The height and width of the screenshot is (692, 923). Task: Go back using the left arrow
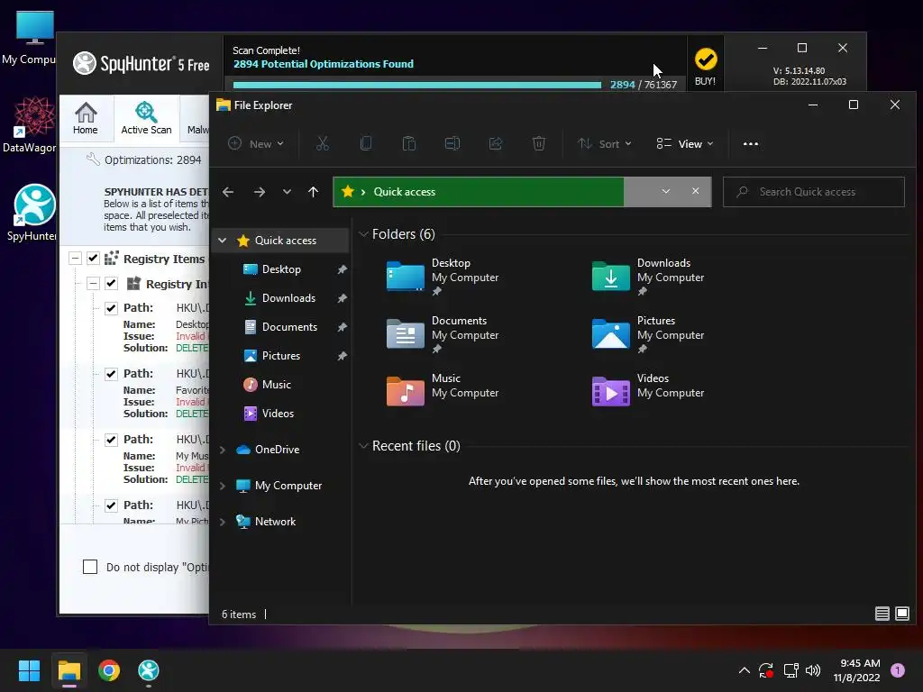tap(228, 192)
